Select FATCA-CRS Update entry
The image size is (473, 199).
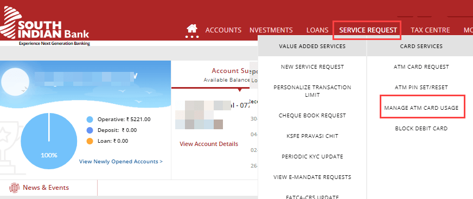click(312, 197)
